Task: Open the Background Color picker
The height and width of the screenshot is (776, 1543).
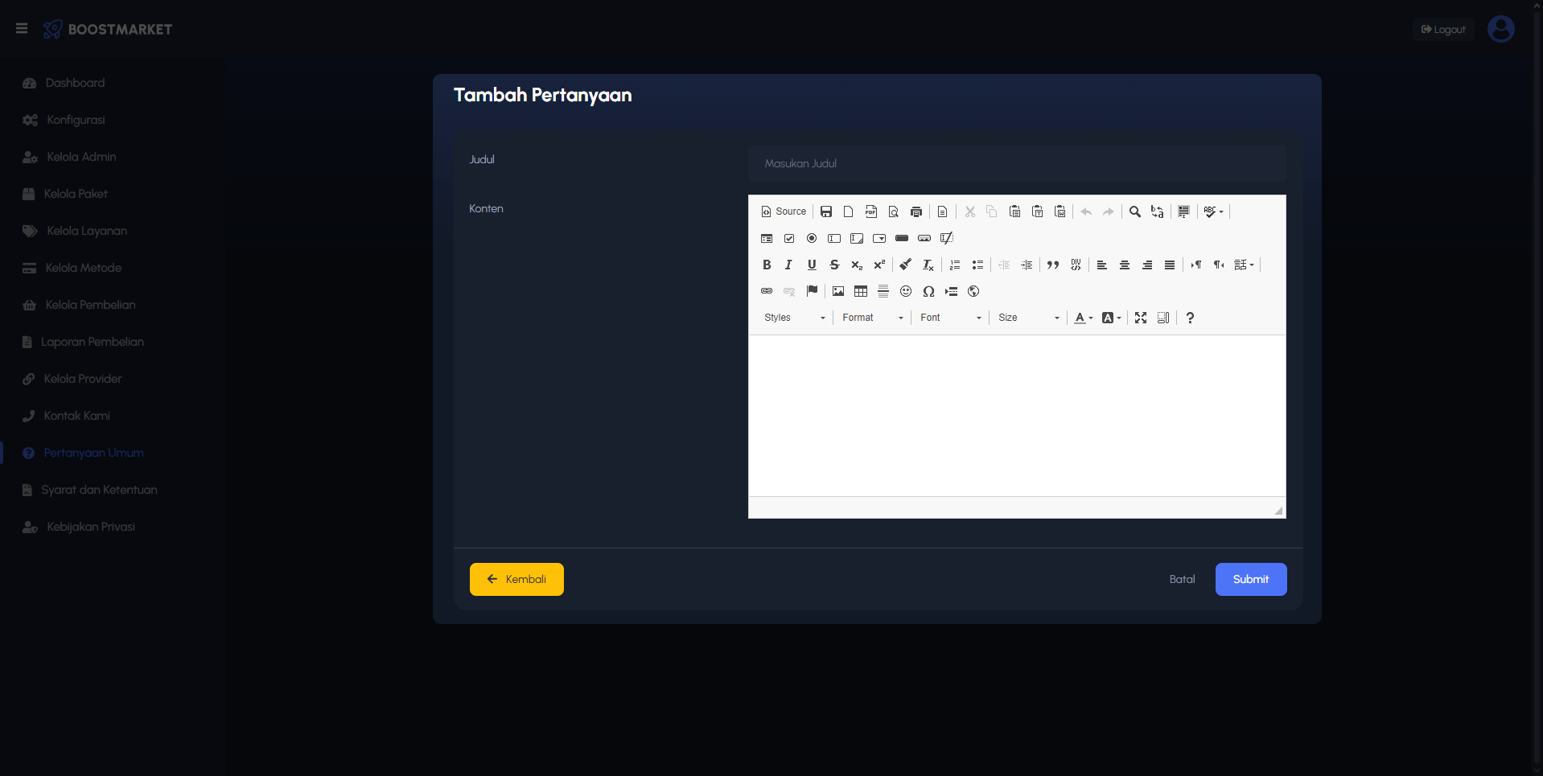Action: point(1111,318)
